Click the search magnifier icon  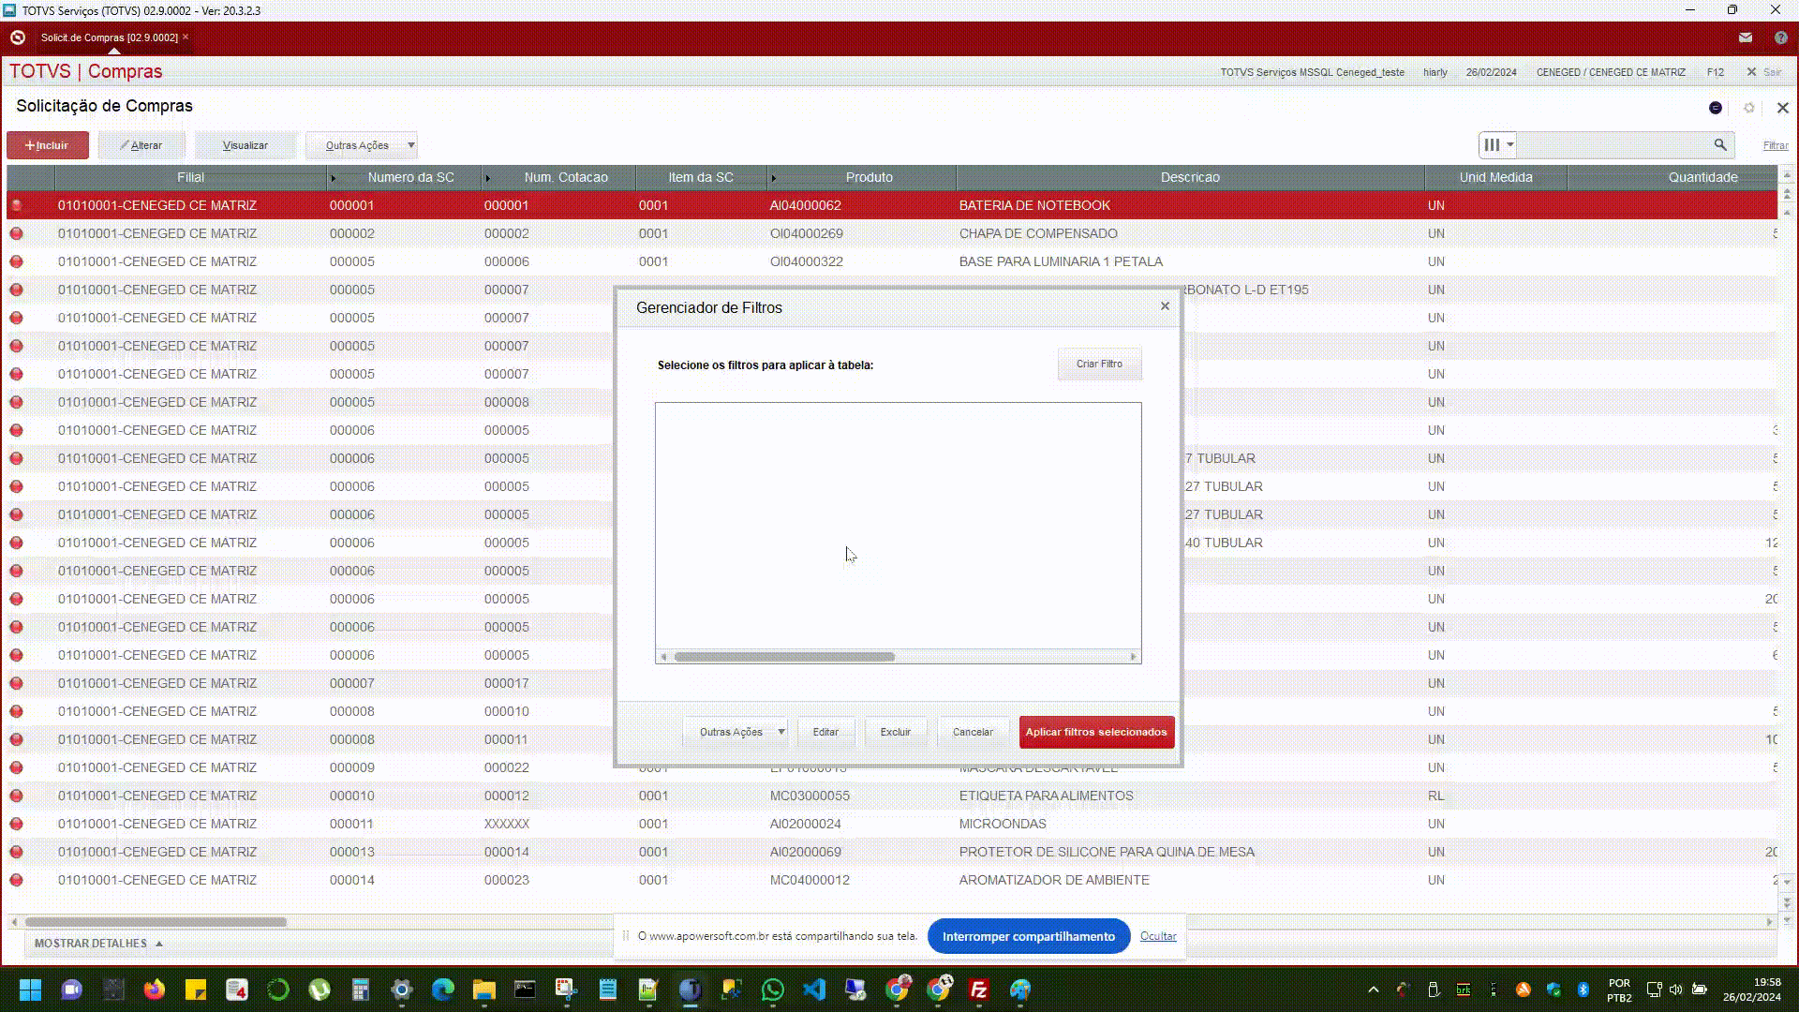coord(1719,144)
